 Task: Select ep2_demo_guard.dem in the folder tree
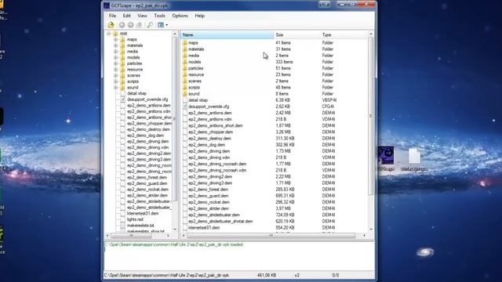147,183
